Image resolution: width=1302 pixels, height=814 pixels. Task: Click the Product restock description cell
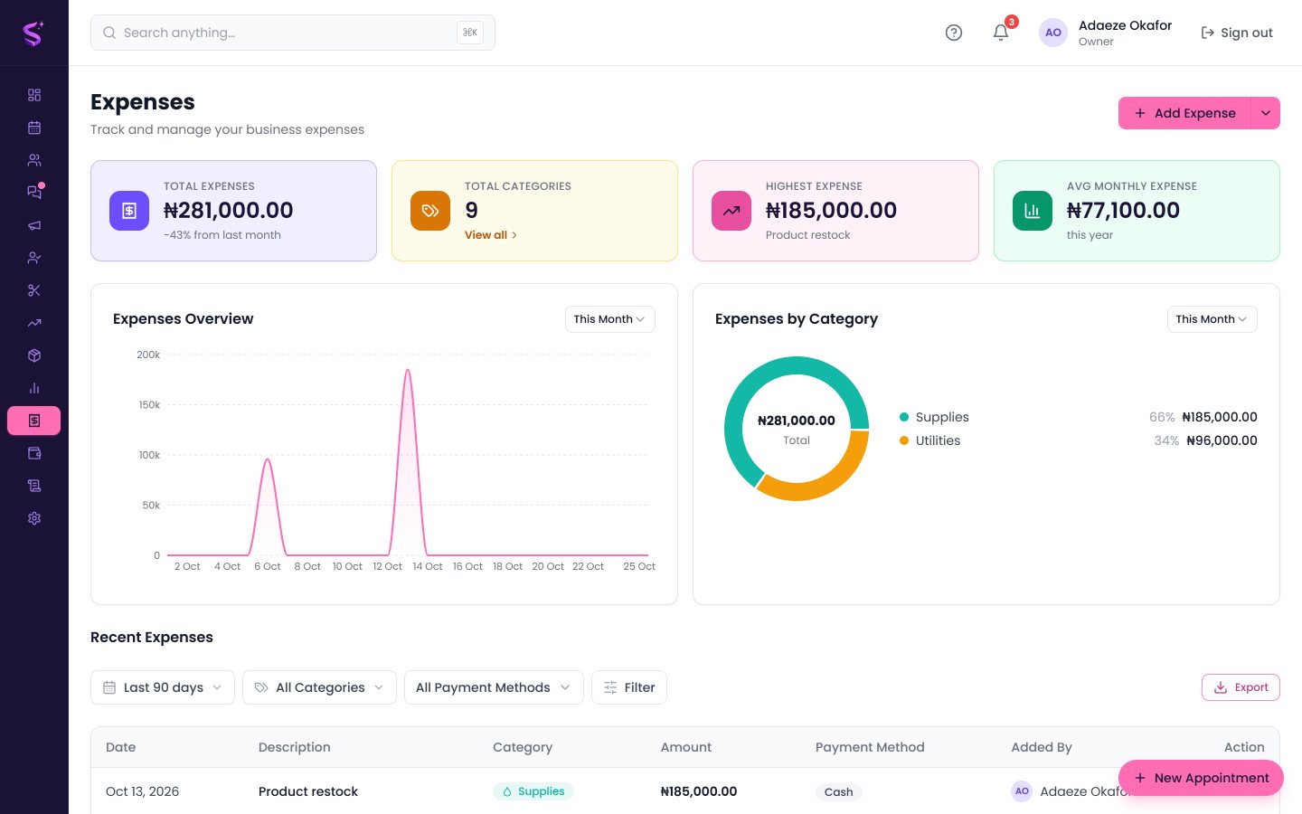click(x=308, y=791)
